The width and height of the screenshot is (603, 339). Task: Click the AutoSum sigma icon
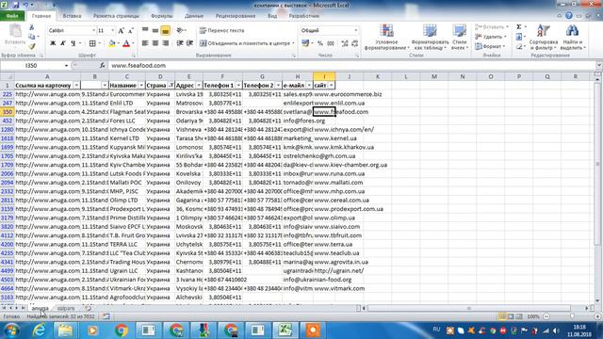tap(519, 27)
